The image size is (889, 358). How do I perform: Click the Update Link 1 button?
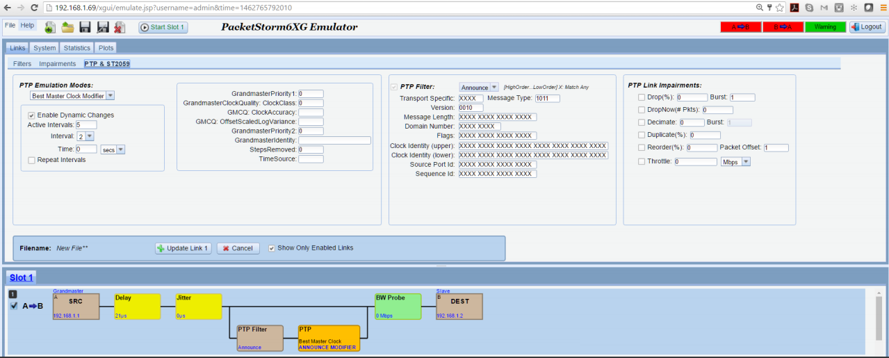click(x=183, y=248)
